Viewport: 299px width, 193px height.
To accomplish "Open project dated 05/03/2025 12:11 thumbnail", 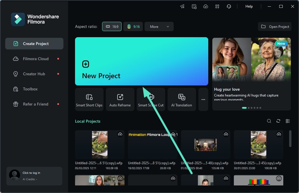I will click(100, 145).
